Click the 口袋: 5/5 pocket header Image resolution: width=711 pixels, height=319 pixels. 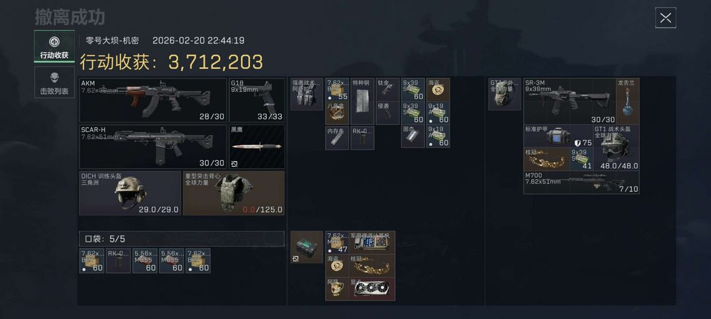click(x=182, y=238)
